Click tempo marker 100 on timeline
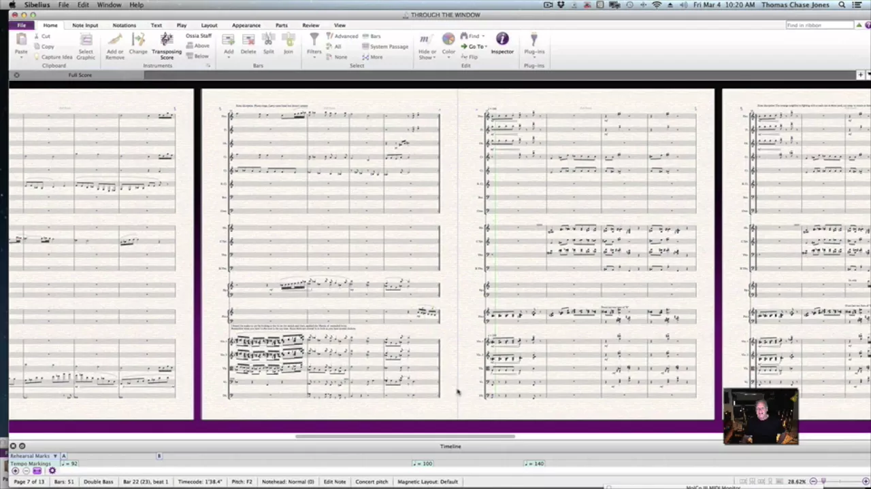Screen dimensions: 871x489 tap(422, 463)
